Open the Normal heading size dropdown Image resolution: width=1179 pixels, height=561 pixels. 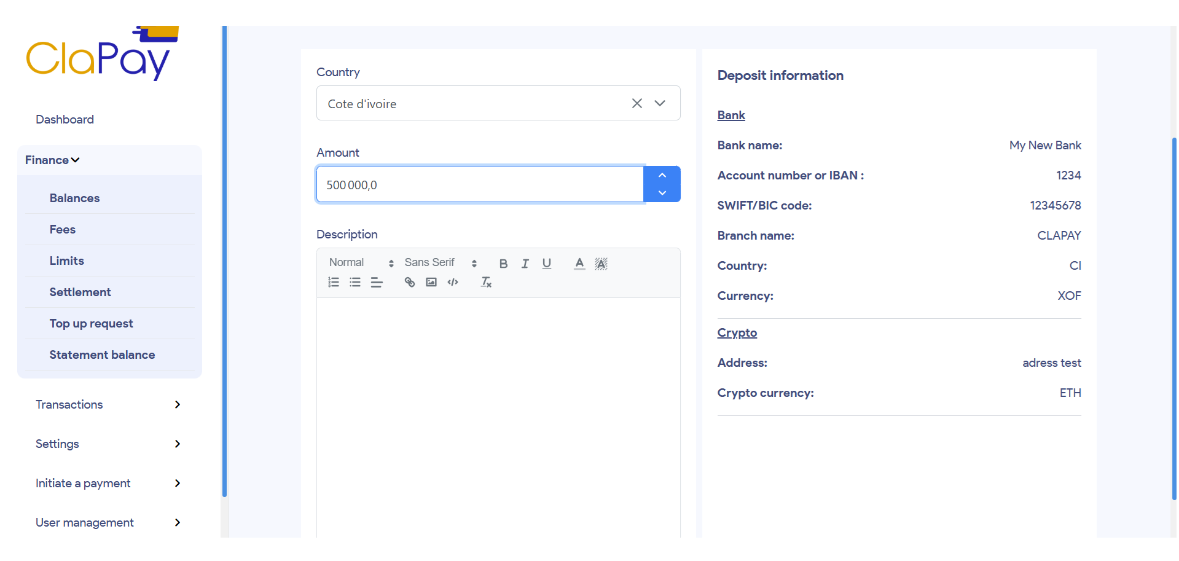[361, 263]
